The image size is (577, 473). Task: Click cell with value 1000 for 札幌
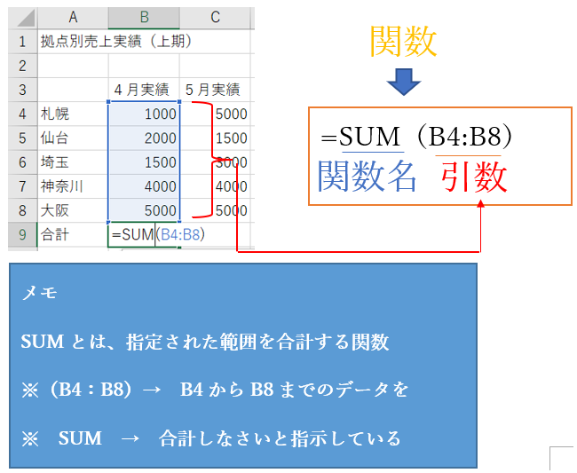(144, 114)
